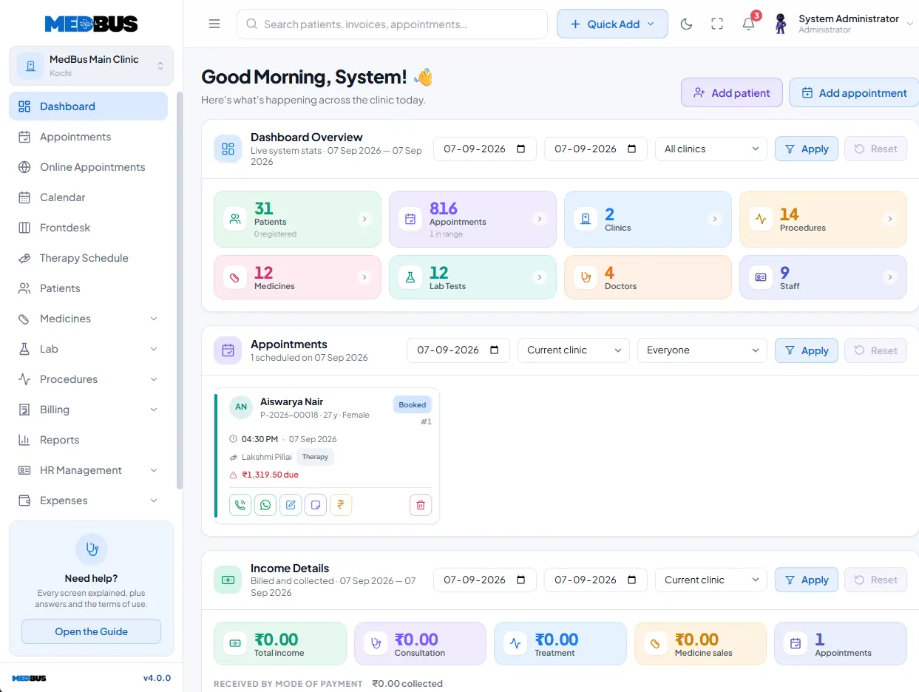Image resolution: width=919 pixels, height=692 pixels.
Task: Open the All clinics dropdown in Dashboard Overview
Action: pos(711,149)
